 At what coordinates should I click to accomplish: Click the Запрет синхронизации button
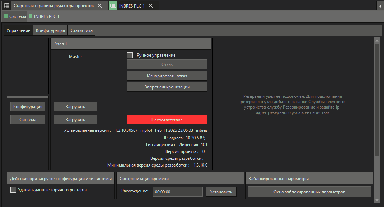pos(167,87)
